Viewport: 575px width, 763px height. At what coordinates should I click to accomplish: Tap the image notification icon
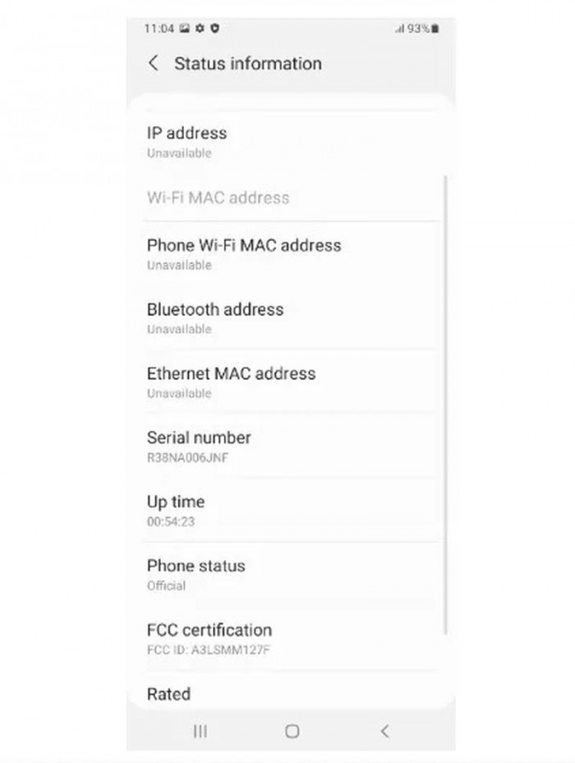click(185, 28)
